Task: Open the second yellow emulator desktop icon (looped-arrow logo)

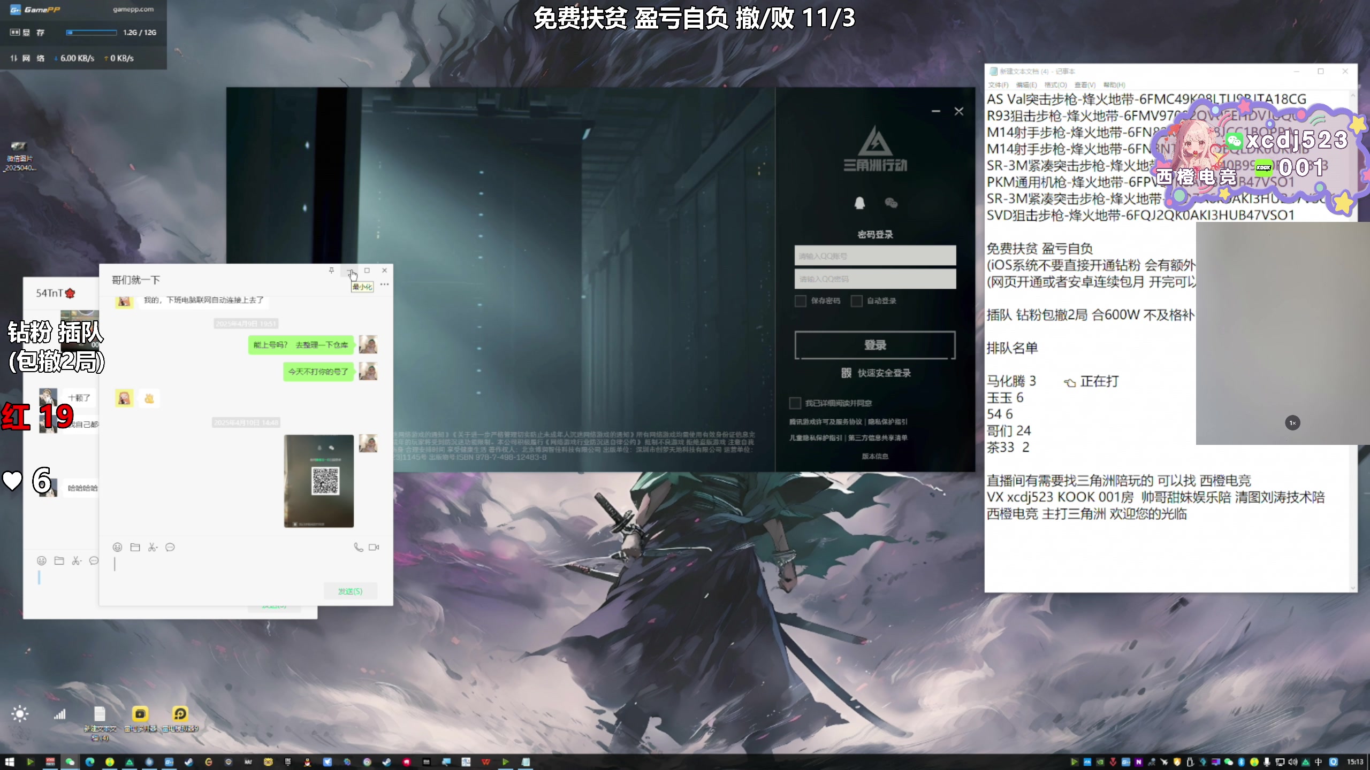Action: [180, 719]
